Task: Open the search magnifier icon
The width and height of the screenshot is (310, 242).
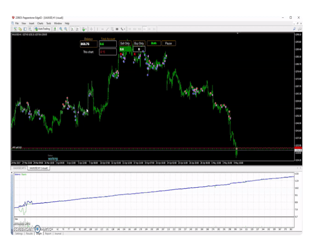Action: coord(294,29)
